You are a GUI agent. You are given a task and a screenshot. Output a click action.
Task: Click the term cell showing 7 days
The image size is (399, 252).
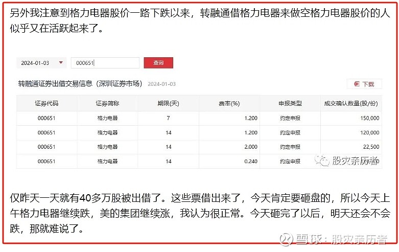(x=168, y=118)
